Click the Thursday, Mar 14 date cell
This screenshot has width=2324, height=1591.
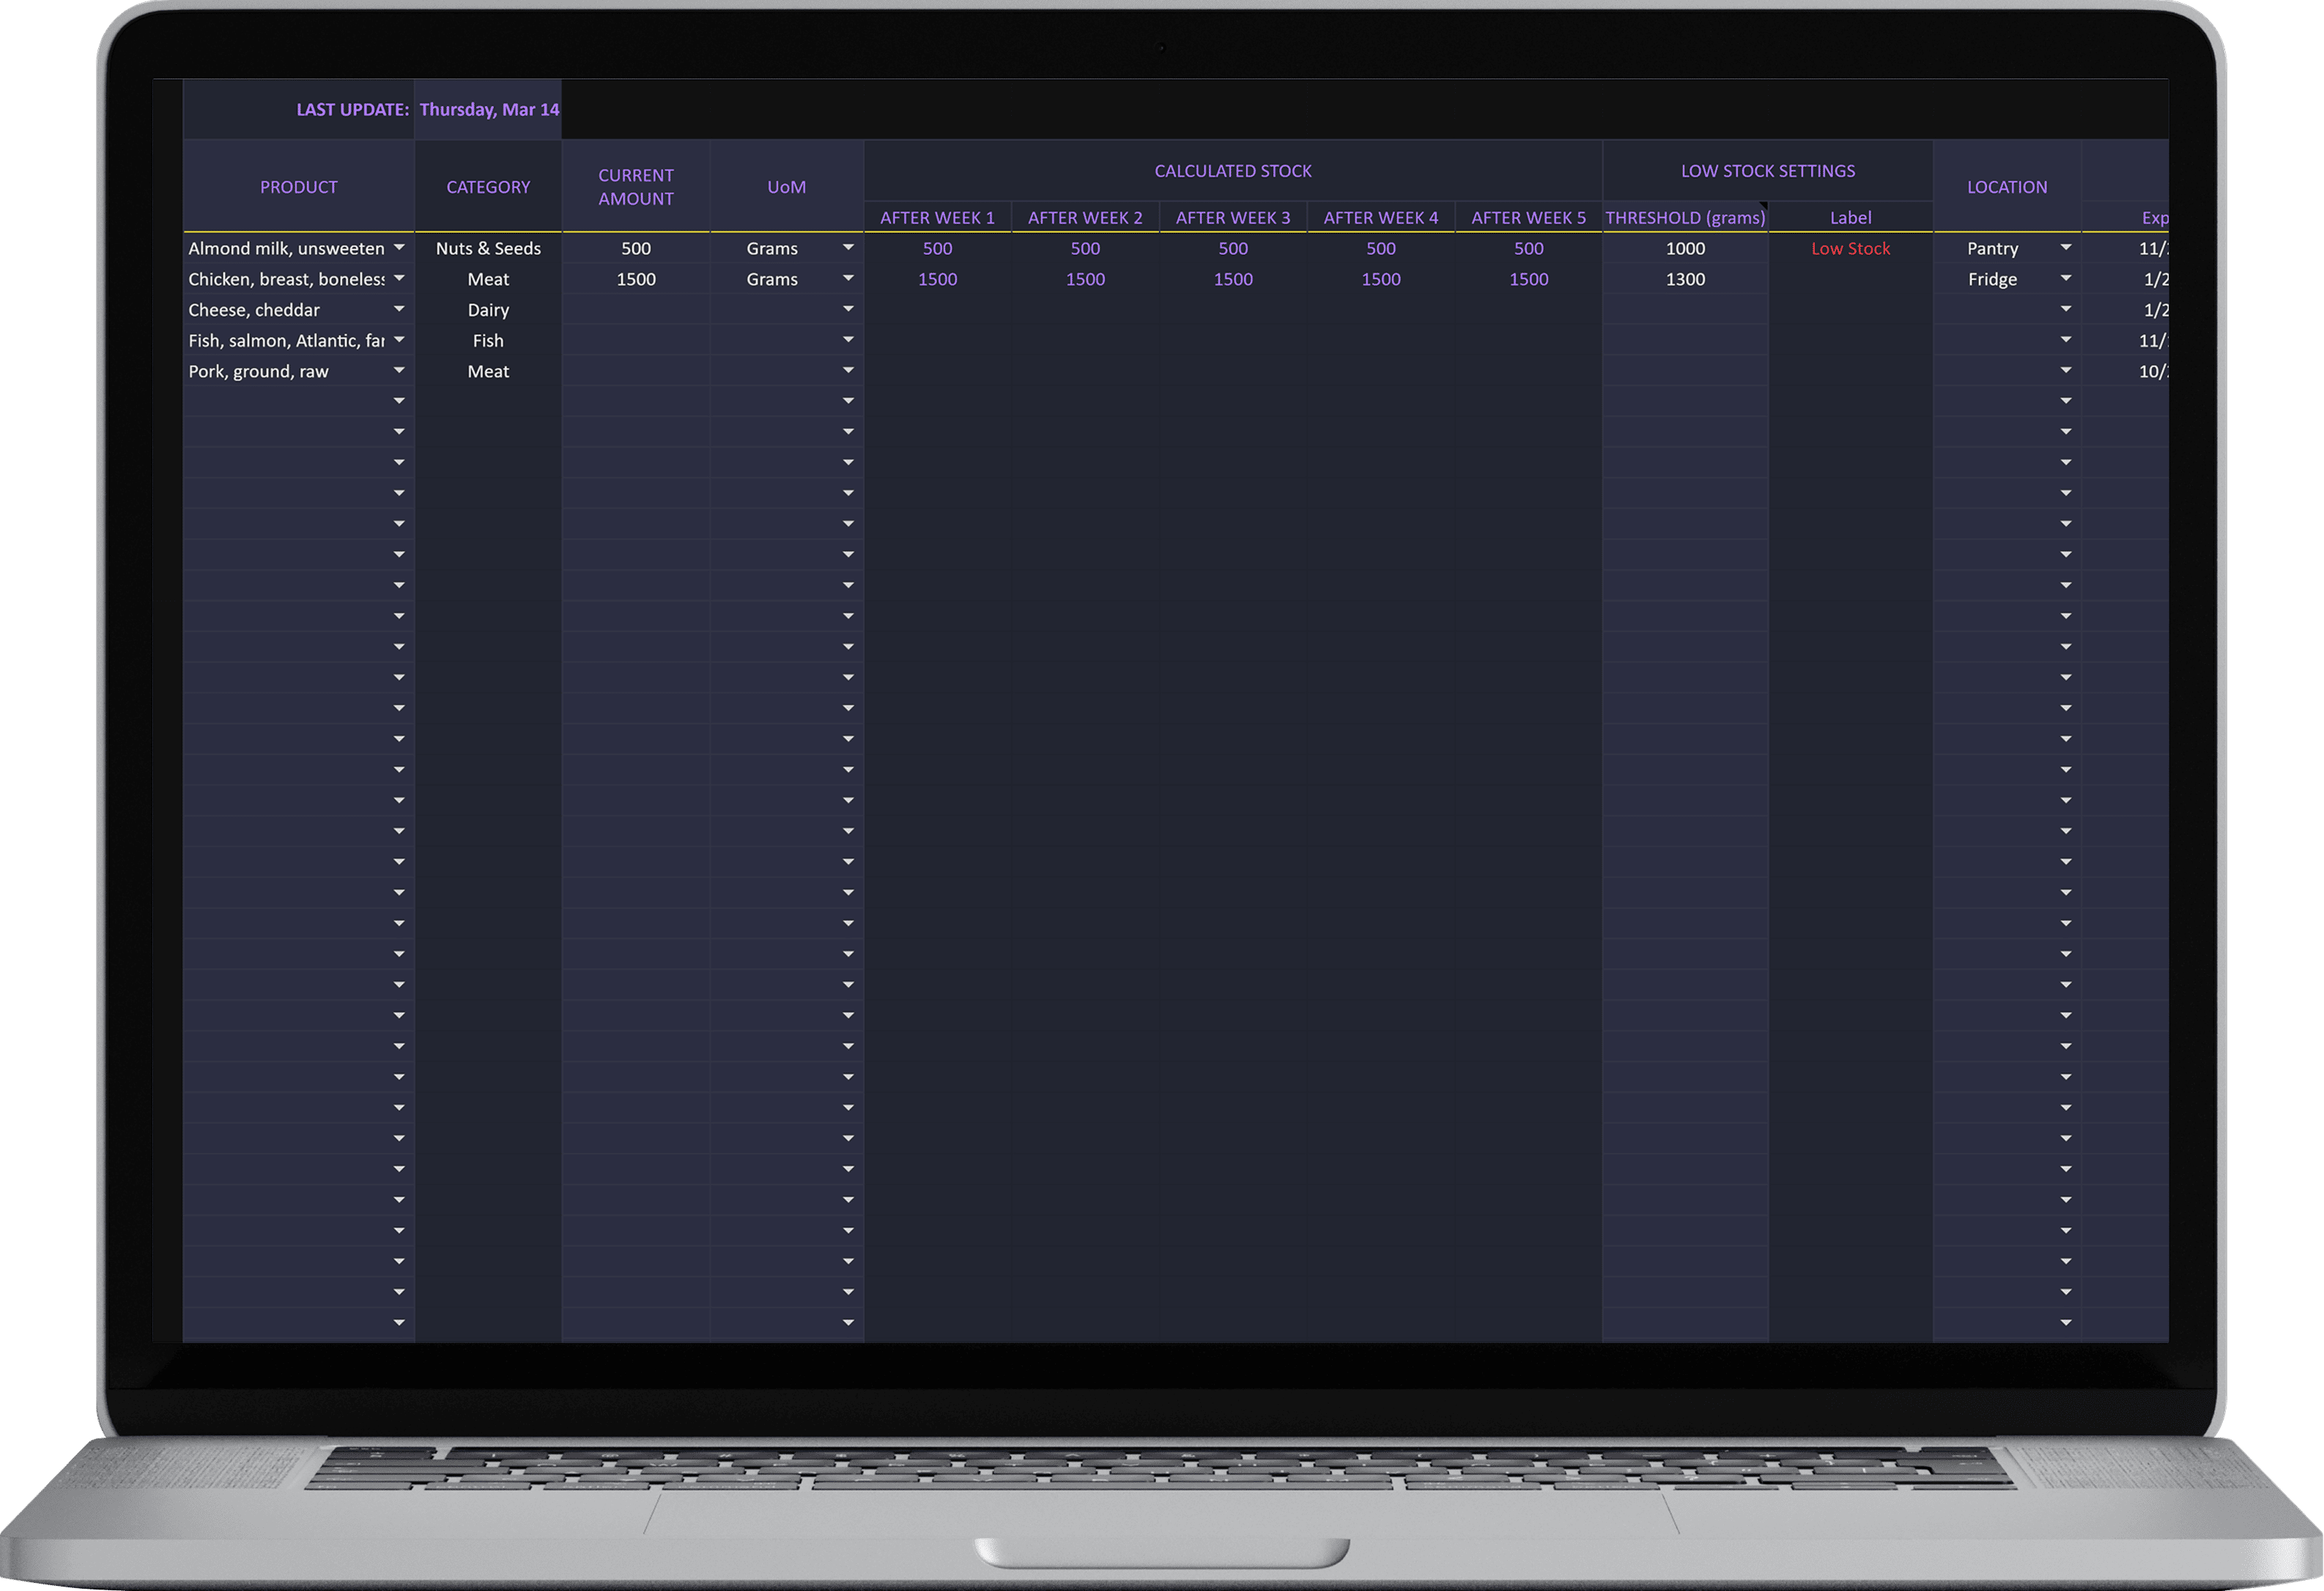pos(489,109)
